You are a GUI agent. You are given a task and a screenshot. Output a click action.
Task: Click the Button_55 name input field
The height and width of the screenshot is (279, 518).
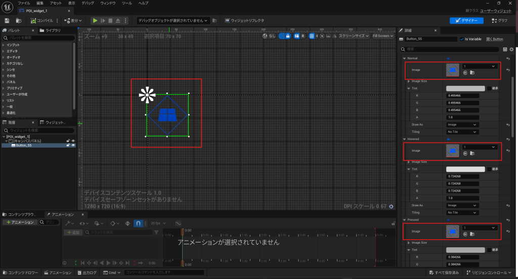point(431,39)
